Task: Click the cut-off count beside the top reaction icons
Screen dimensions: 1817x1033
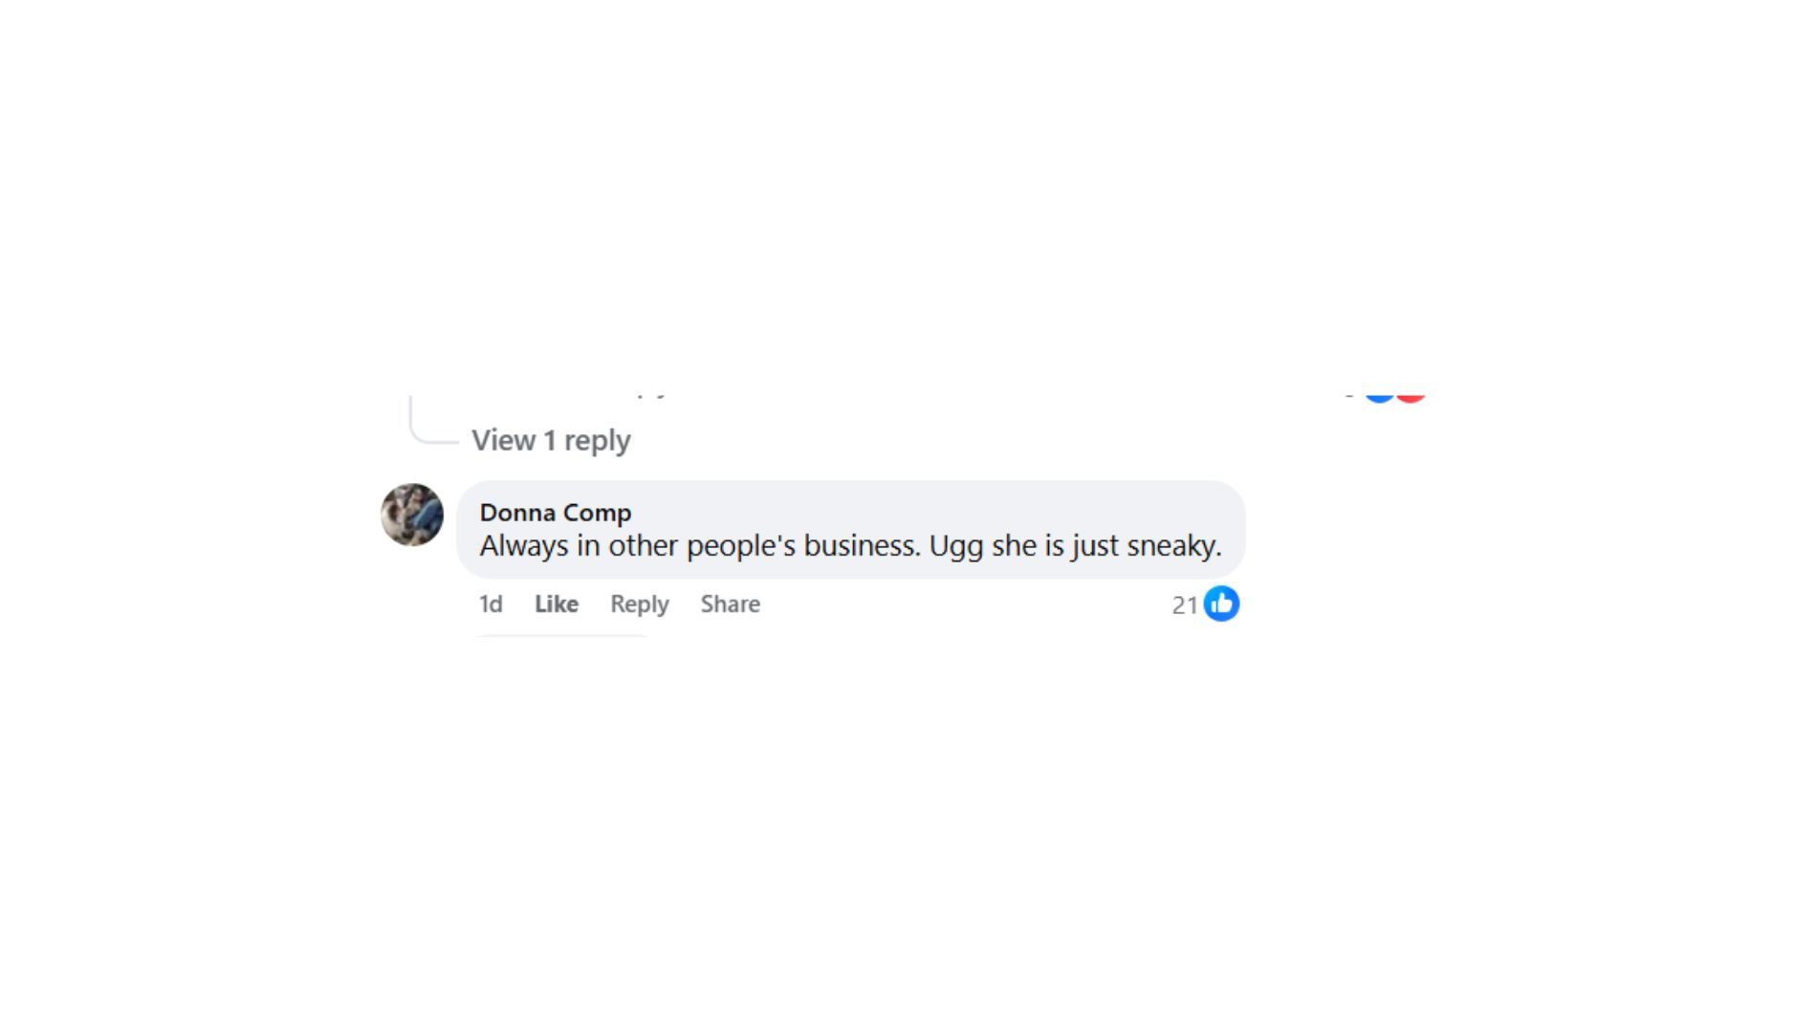Action: tap(1348, 393)
